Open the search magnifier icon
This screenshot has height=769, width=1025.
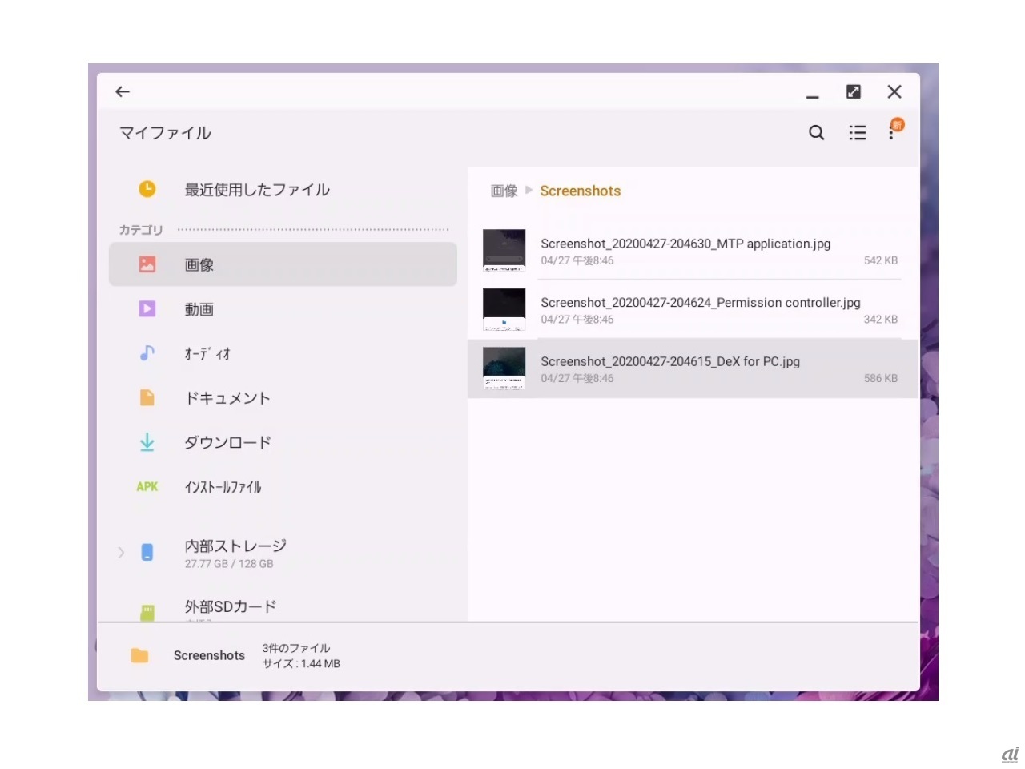pyautogui.click(x=816, y=133)
